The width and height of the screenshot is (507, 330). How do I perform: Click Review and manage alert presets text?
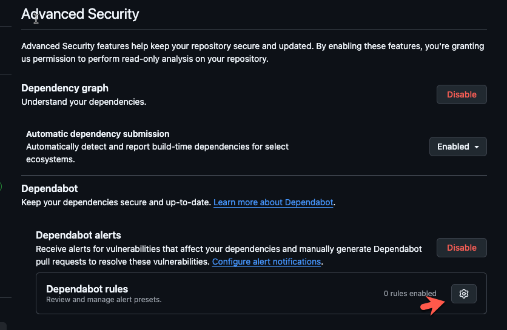(104, 300)
